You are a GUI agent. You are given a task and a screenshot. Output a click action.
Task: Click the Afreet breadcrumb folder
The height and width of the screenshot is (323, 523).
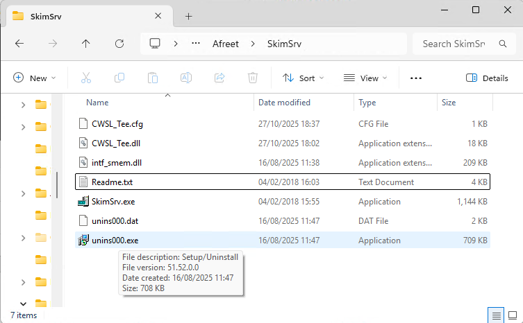(225, 44)
